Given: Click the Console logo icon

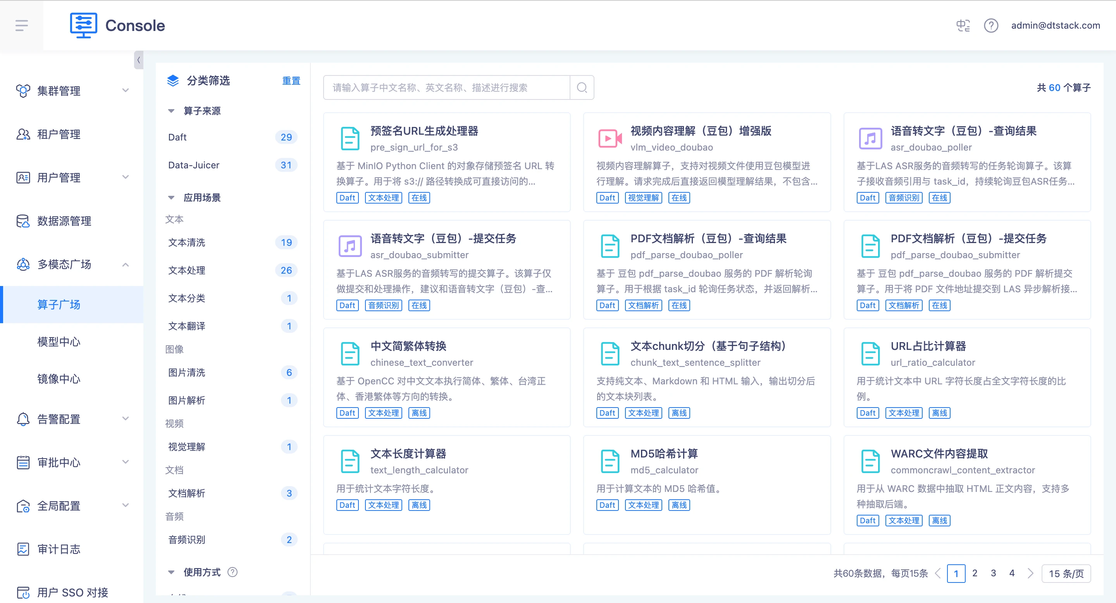Looking at the screenshot, I should (x=84, y=26).
